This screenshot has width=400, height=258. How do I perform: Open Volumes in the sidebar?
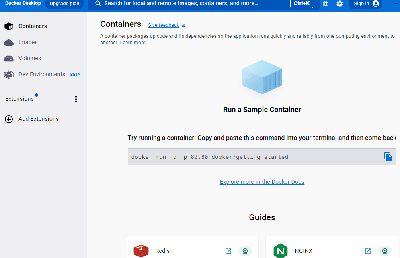click(x=29, y=58)
